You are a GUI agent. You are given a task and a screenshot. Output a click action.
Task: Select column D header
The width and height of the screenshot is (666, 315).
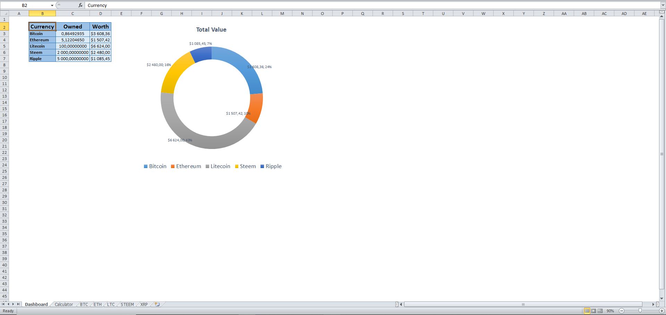pos(101,13)
